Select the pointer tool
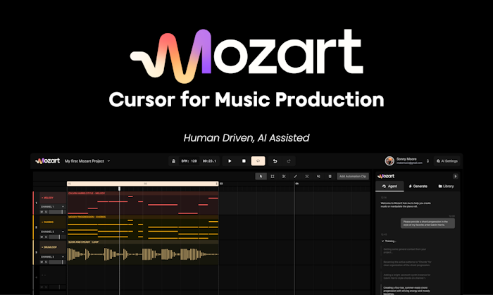The image size is (493, 295). coord(261,176)
